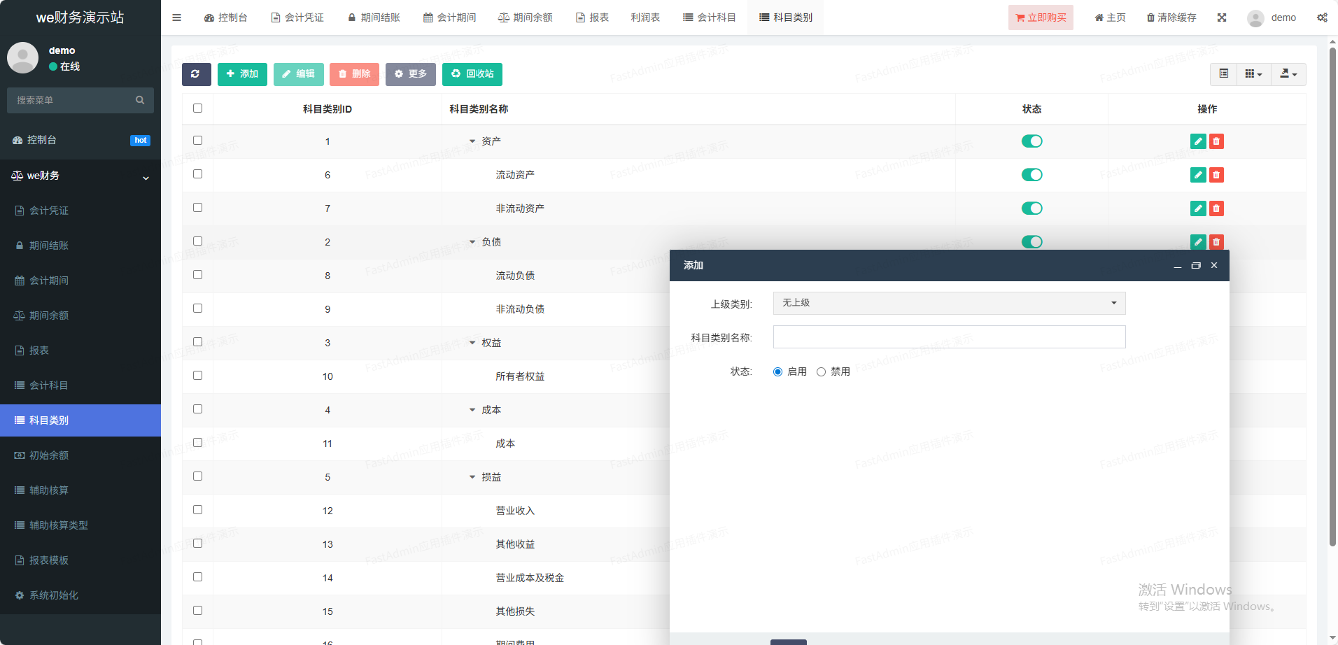
Task: Collapse the 权益 tree row
Action: pyautogui.click(x=472, y=343)
